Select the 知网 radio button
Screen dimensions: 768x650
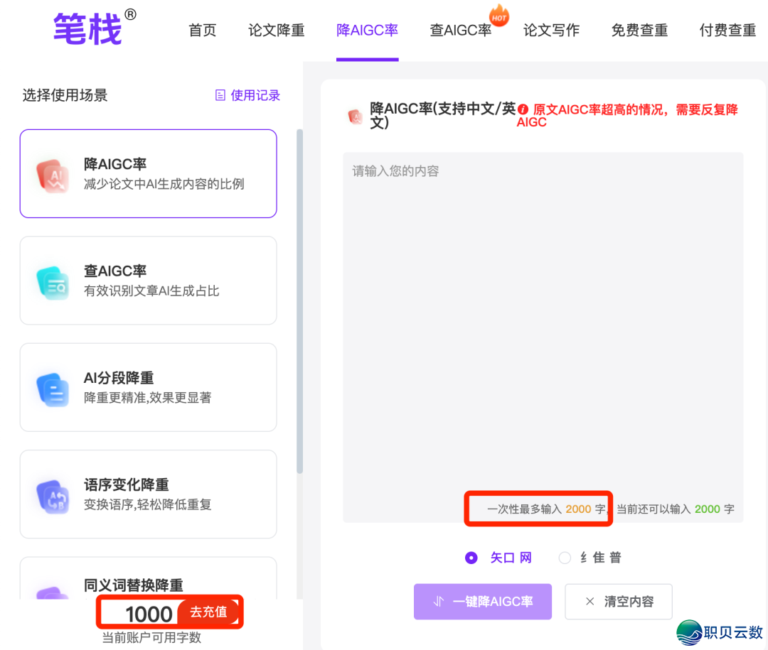[x=471, y=558]
